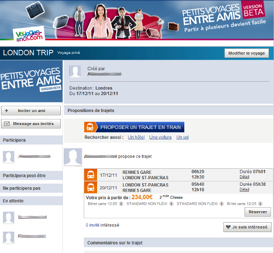
Task: Click the envelope icon in Message aux invités
Action: (x=7, y=124)
